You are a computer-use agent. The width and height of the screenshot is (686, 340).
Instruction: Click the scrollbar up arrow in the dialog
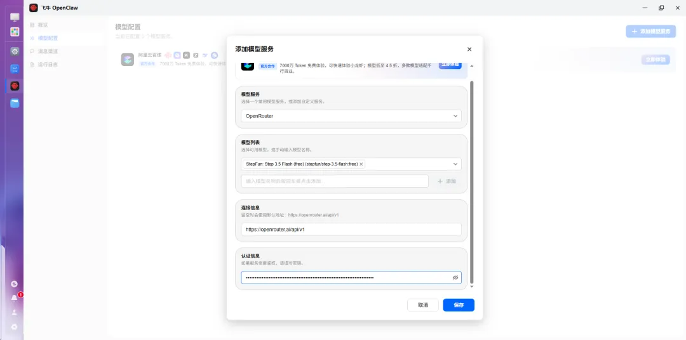click(471, 66)
